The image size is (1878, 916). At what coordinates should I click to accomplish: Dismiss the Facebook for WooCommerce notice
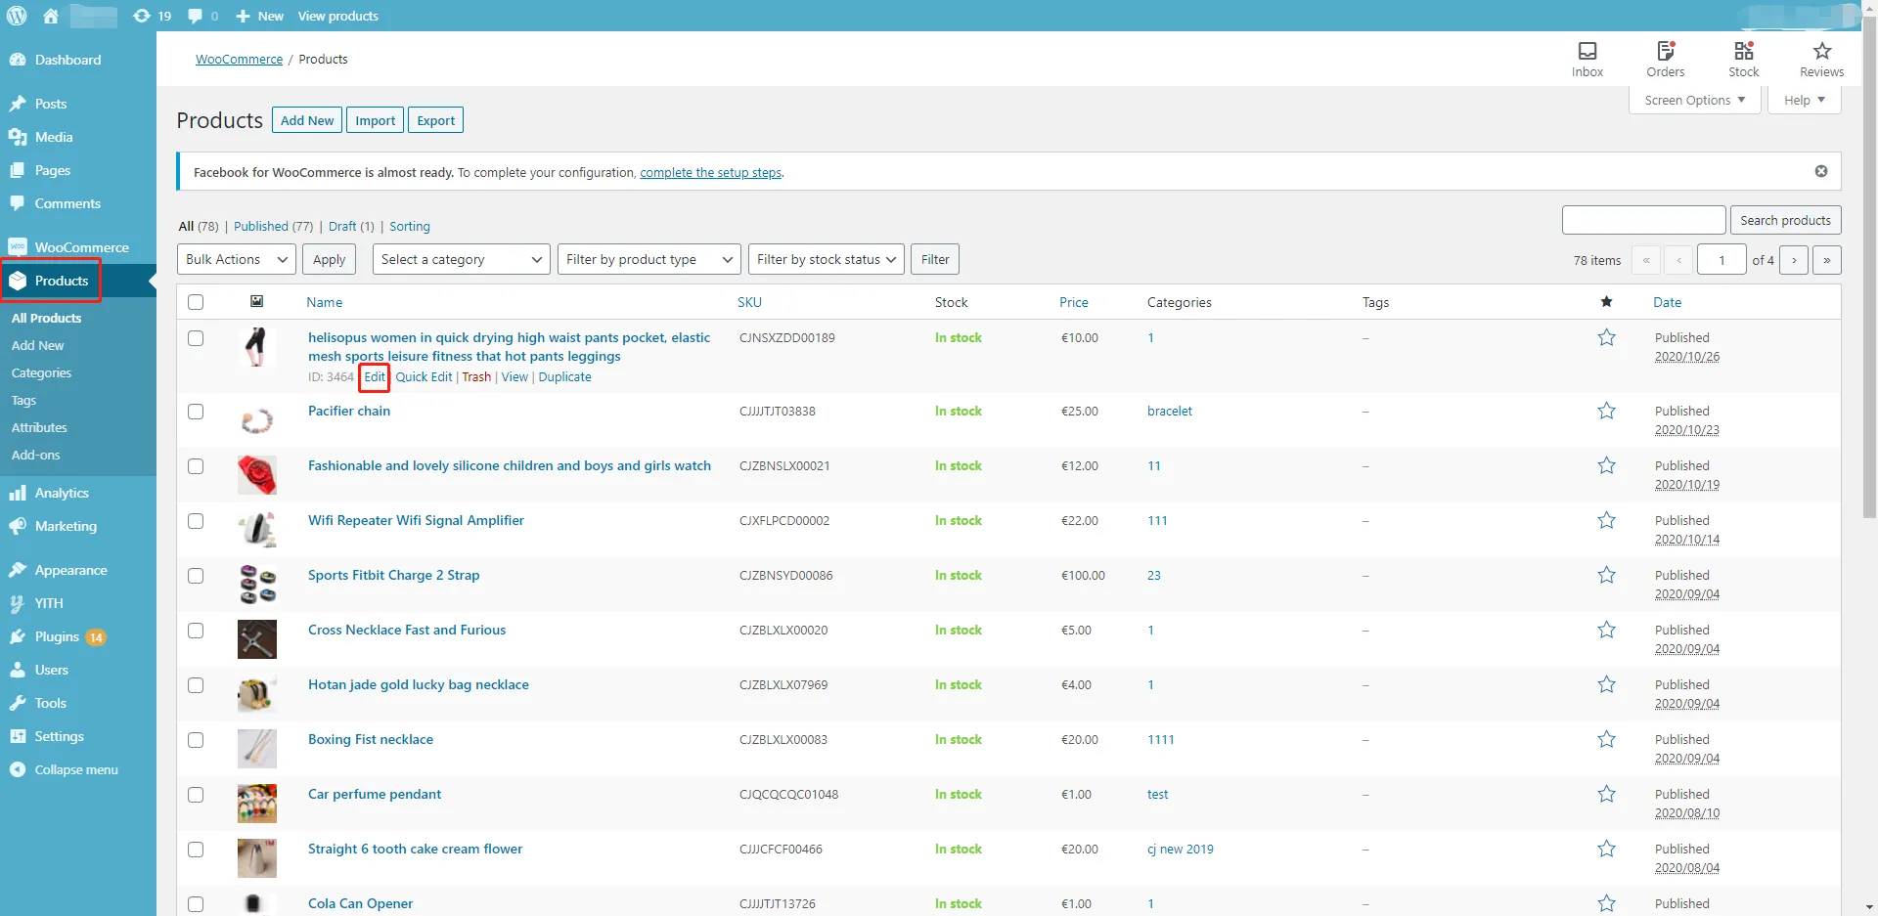(x=1820, y=171)
